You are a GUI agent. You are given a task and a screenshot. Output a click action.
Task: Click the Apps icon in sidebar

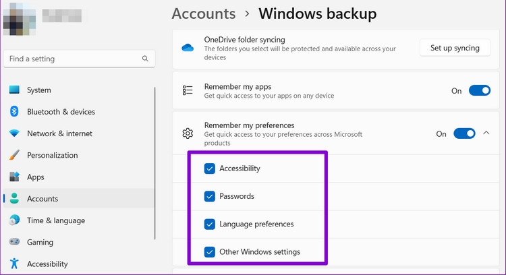[14, 177]
